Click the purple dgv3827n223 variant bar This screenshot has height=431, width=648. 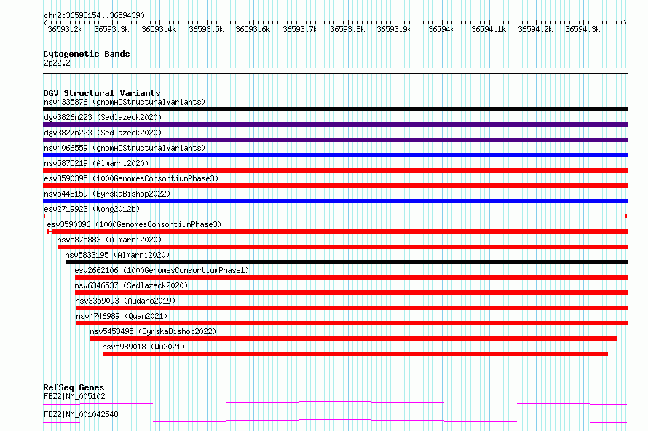click(335, 140)
